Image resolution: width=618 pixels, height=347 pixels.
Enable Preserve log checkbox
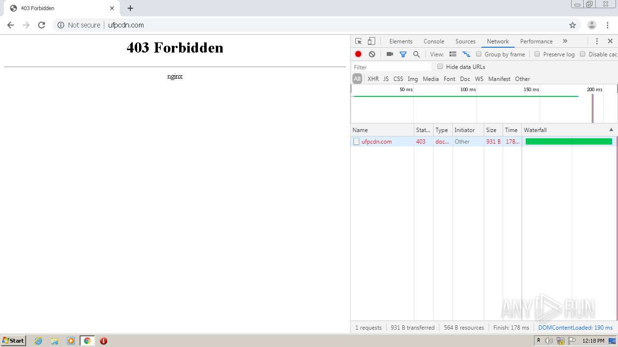pos(537,54)
